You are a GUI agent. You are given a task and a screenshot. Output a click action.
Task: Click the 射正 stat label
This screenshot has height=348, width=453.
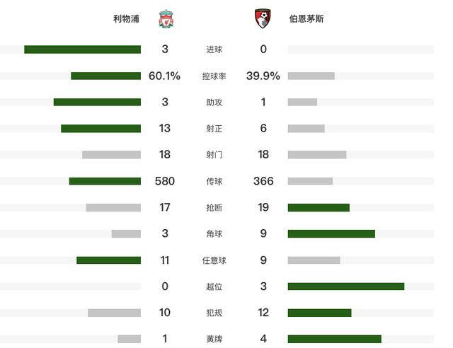point(214,129)
